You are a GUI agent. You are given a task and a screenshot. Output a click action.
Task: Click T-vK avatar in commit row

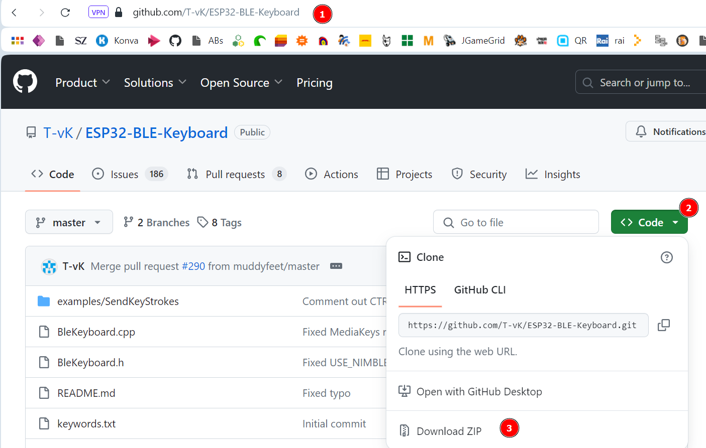click(49, 266)
